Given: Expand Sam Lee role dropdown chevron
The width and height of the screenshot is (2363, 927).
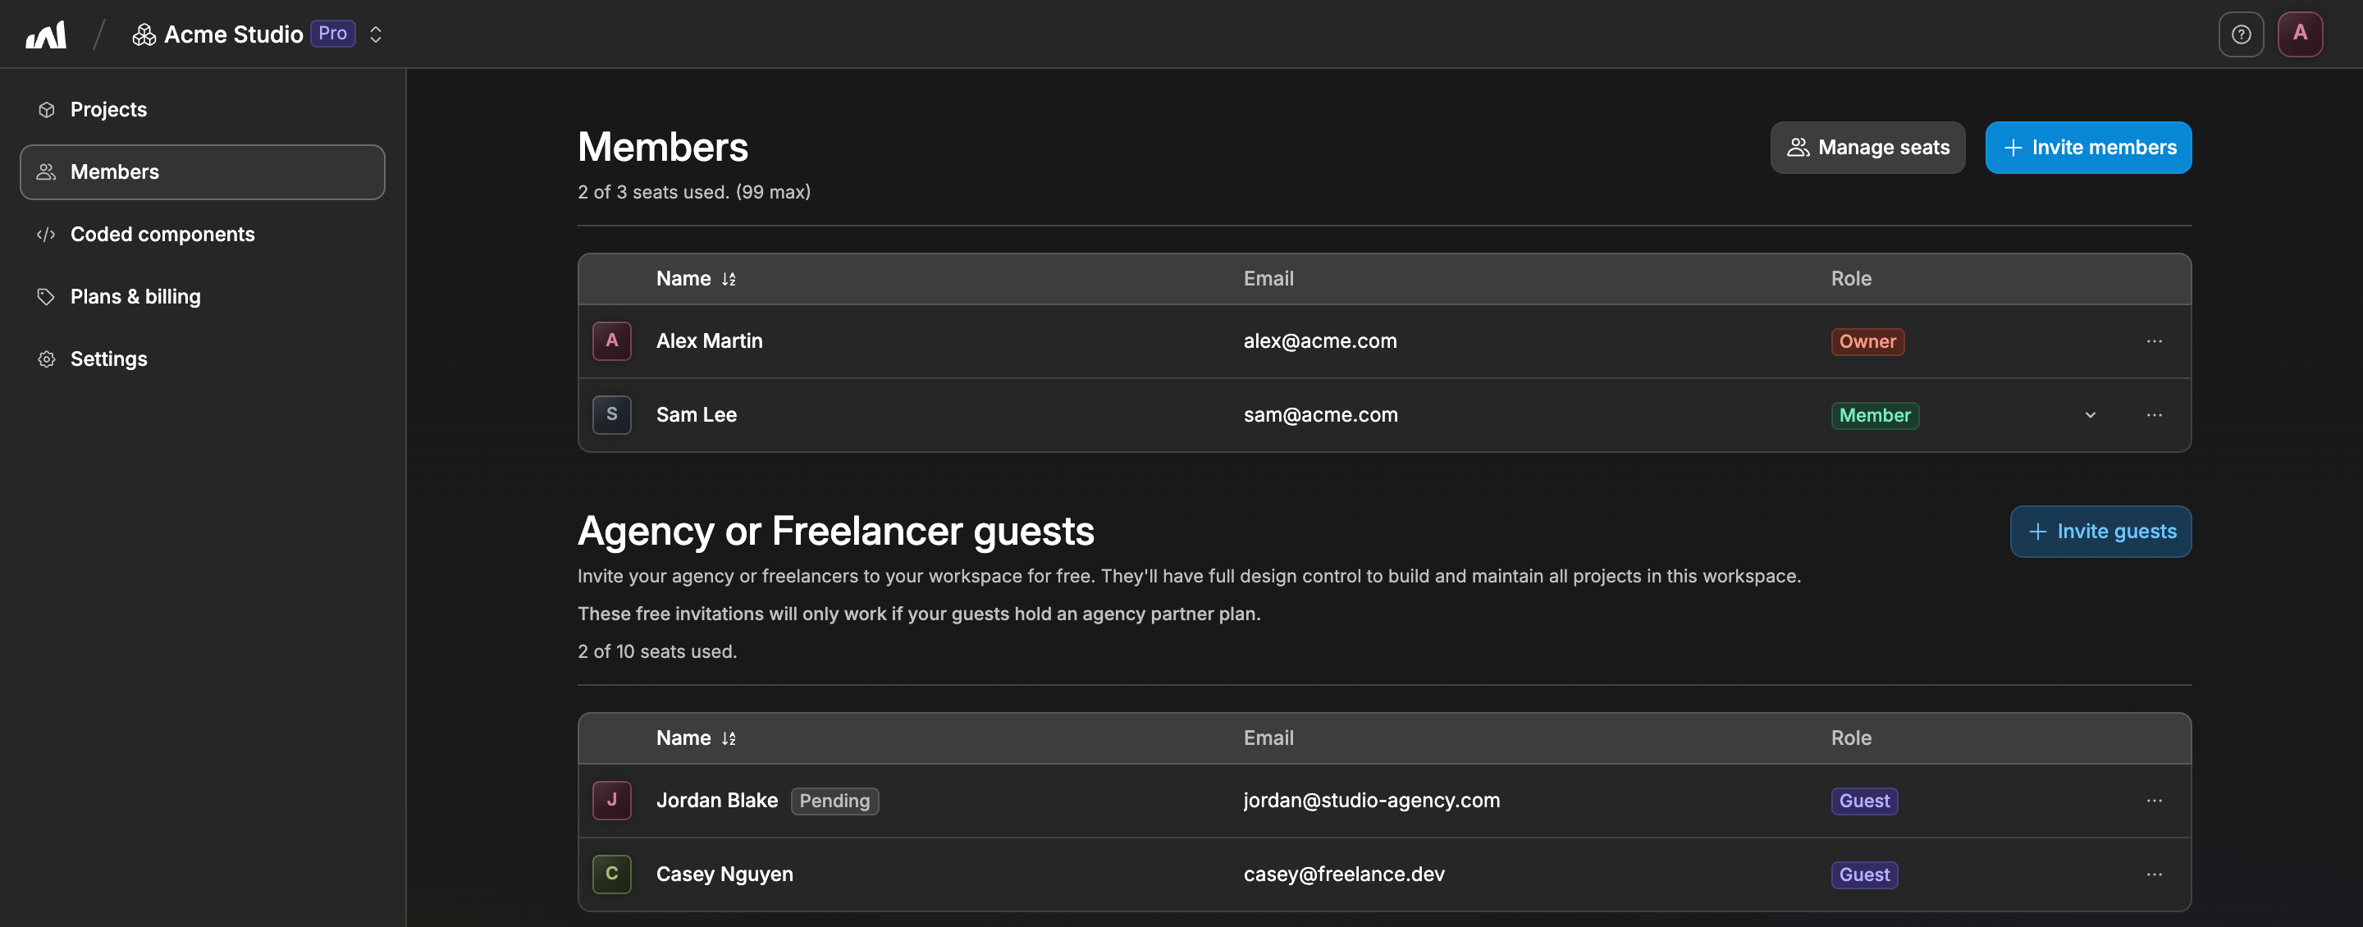Looking at the screenshot, I should pyautogui.click(x=2090, y=415).
